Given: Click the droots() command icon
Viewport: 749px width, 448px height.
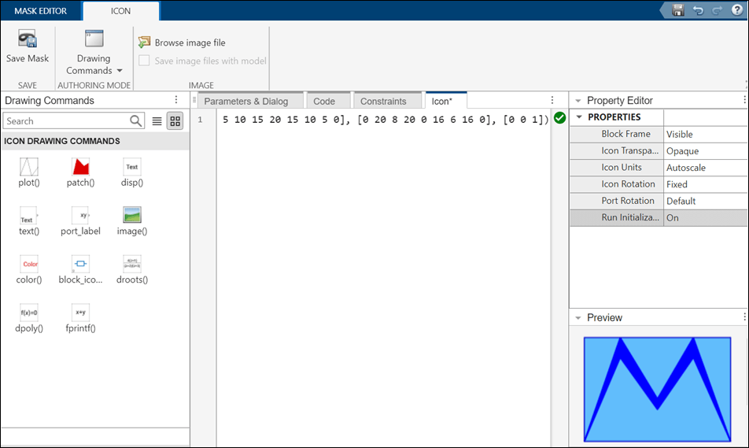Looking at the screenshot, I should 131,264.
